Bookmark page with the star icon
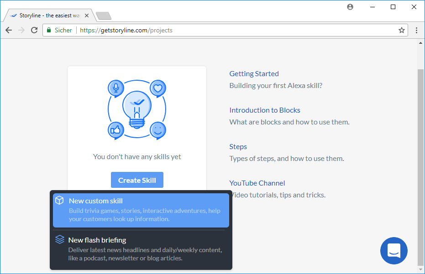This screenshot has width=425, height=274. pyautogui.click(x=402, y=30)
